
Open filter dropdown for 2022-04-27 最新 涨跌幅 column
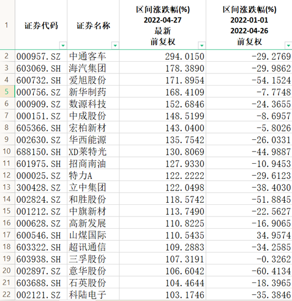pyautogui.click(x=202, y=46)
